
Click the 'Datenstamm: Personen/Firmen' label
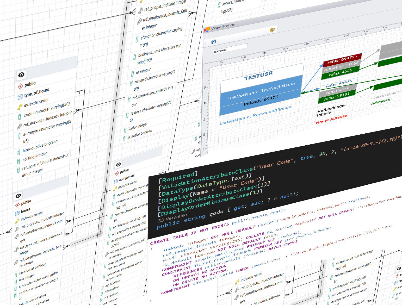point(255,115)
